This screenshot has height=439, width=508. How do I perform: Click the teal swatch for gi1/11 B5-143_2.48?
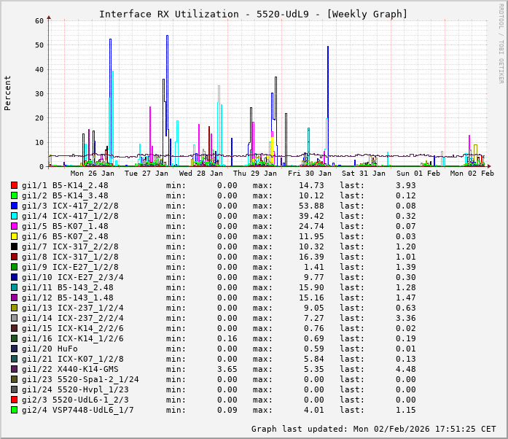point(14,287)
